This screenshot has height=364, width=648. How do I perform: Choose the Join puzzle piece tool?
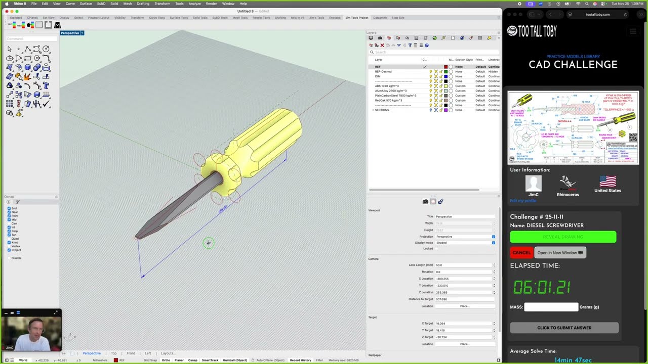pyautogui.click(x=19, y=77)
